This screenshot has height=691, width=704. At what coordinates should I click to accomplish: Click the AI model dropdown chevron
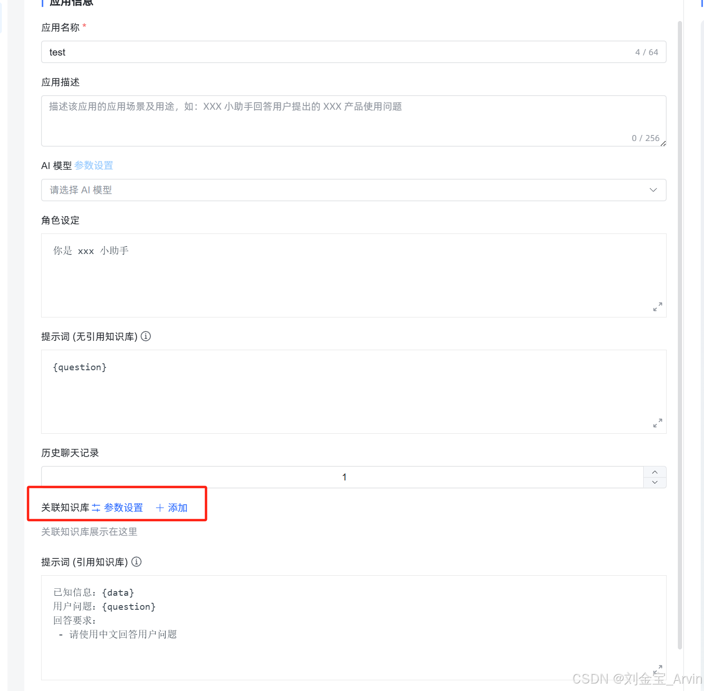[653, 190]
